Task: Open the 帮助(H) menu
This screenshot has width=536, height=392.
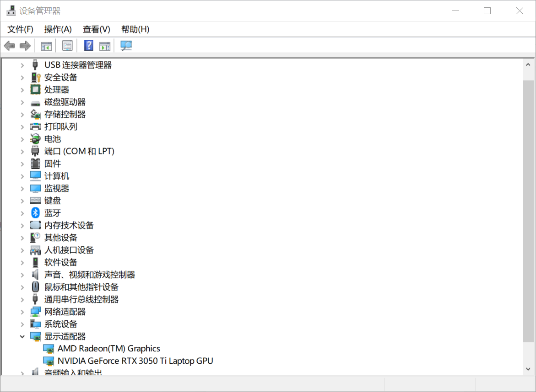Action: (135, 29)
